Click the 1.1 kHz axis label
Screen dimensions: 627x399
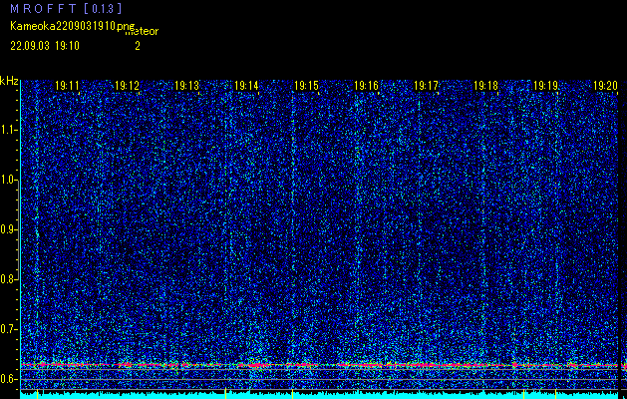[x=7, y=131]
